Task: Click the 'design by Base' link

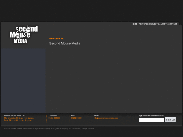Action: [88, 128]
